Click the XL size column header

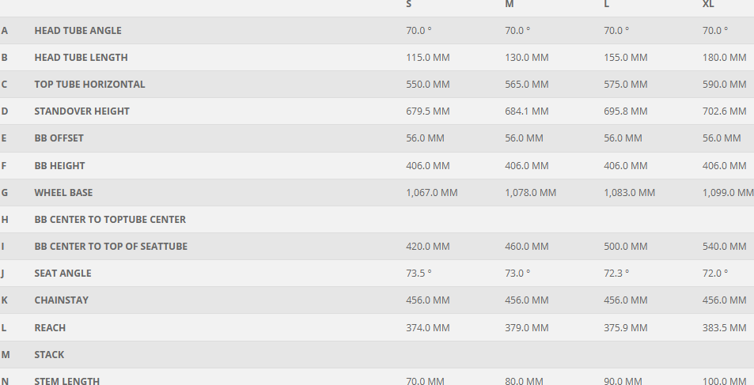pos(708,5)
